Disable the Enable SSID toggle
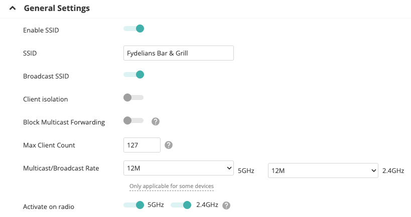Screen dimensions: 411x217 point(134,28)
